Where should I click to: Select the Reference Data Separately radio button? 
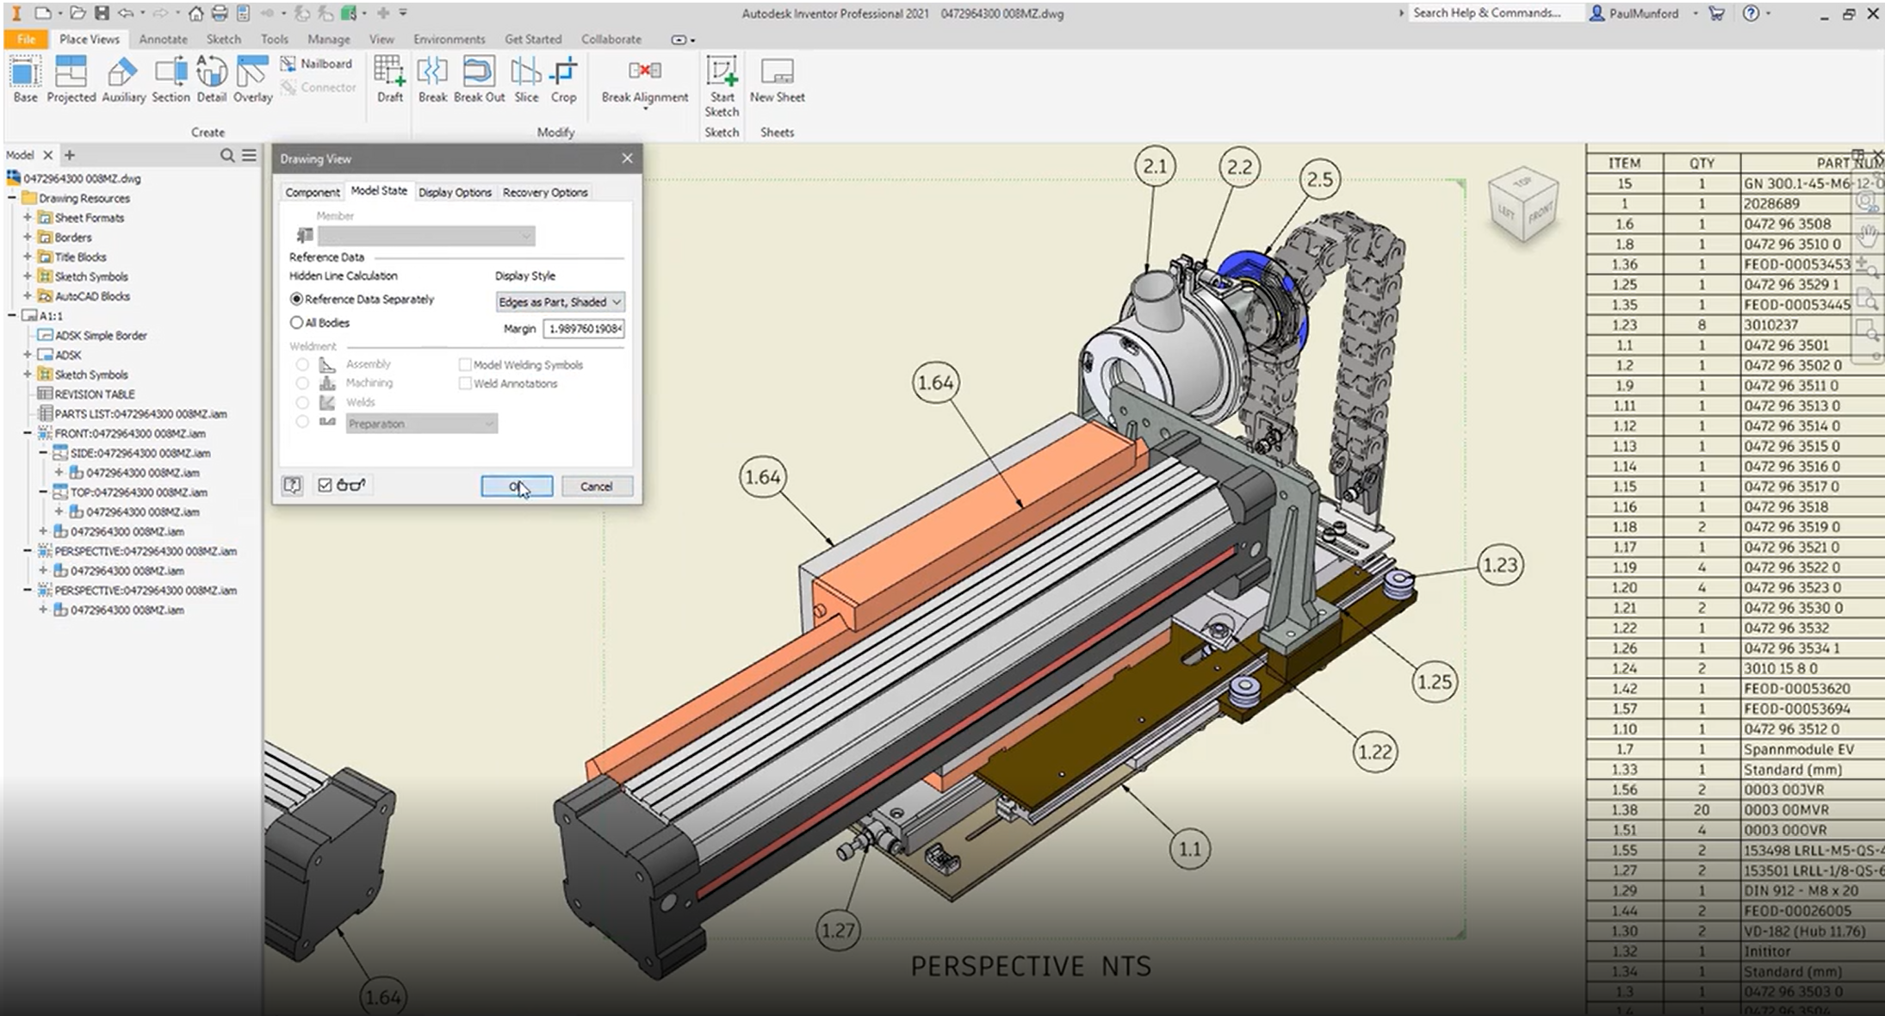click(296, 299)
